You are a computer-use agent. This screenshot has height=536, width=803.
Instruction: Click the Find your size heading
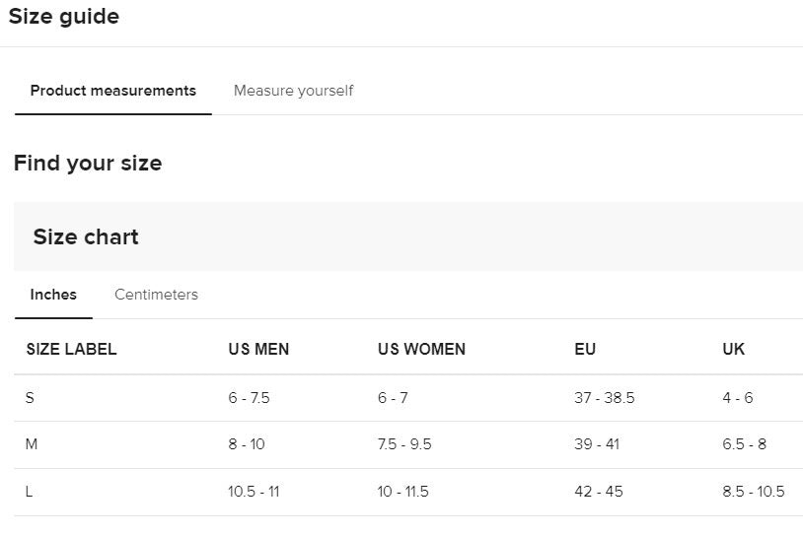coord(88,164)
